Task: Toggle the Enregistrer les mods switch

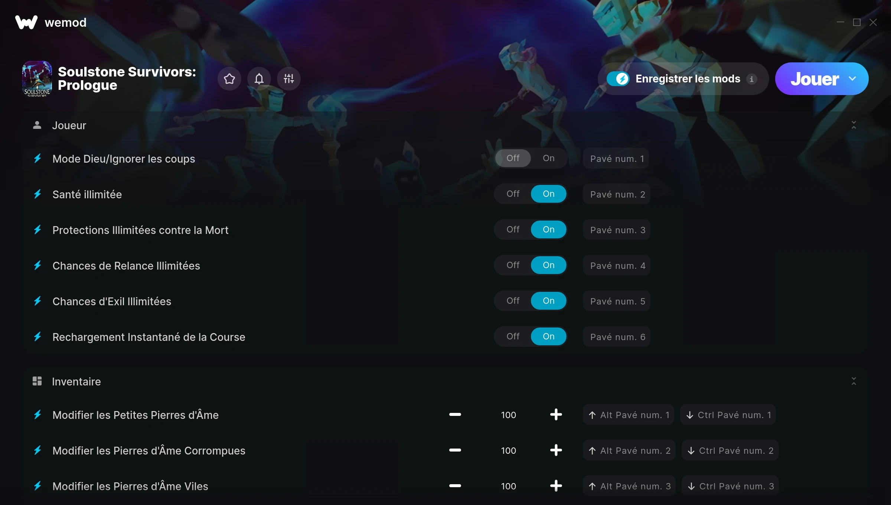Action: pyautogui.click(x=618, y=79)
